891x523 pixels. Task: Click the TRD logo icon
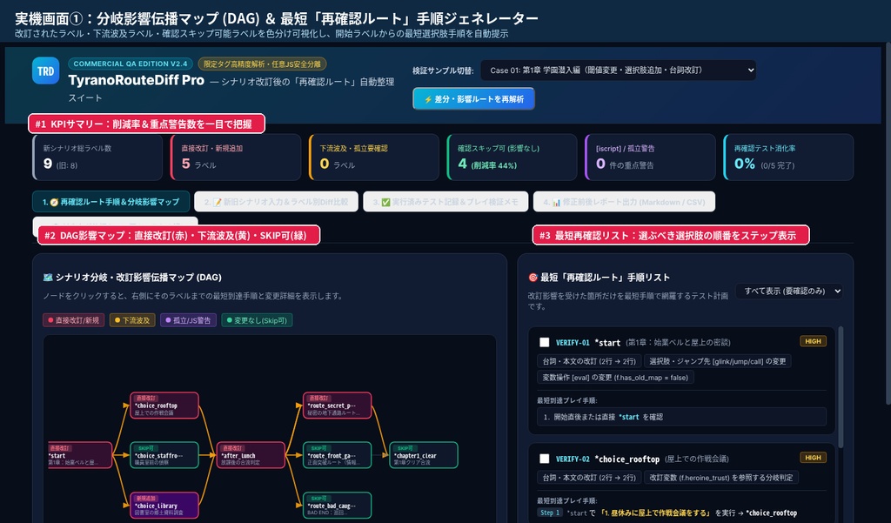point(45,71)
